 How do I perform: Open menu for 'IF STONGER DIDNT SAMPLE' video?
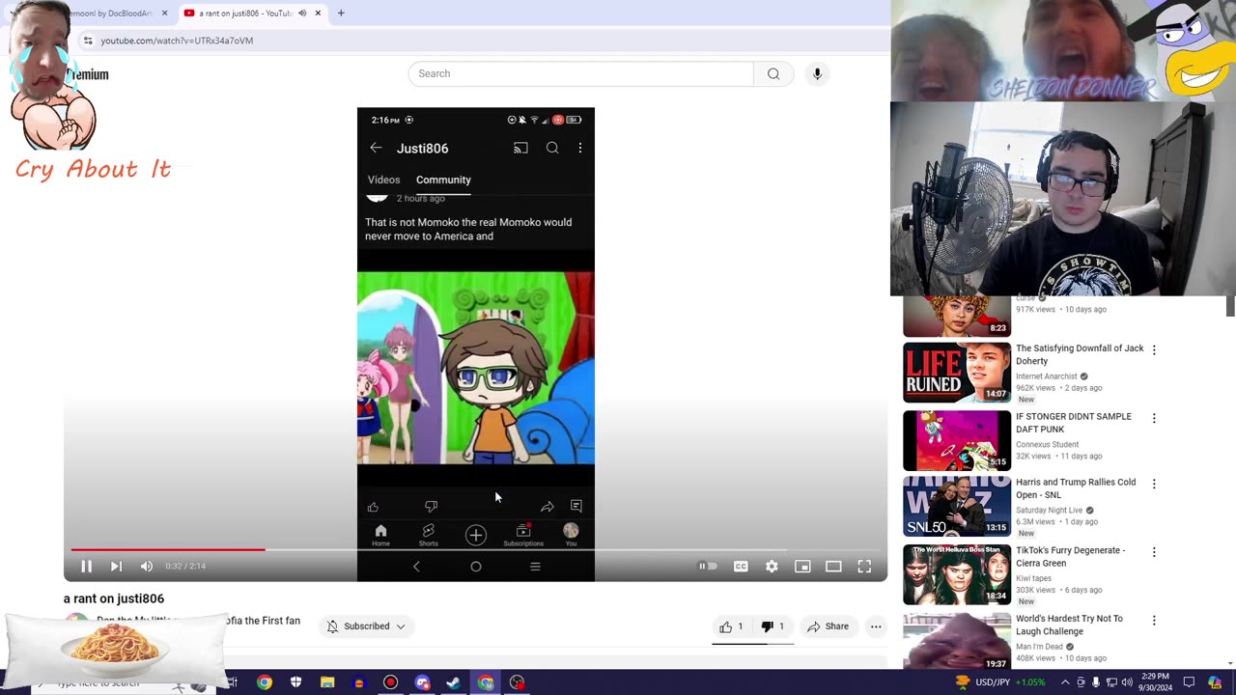1154,419
